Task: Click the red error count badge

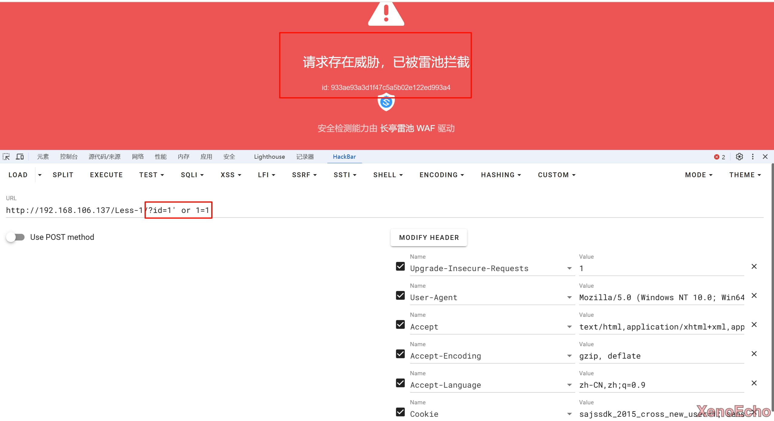Action: pyautogui.click(x=719, y=157)
